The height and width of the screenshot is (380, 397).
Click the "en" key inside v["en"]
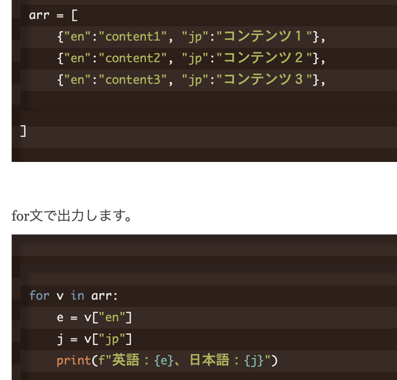pyautogui.click(x=112, y=318)
